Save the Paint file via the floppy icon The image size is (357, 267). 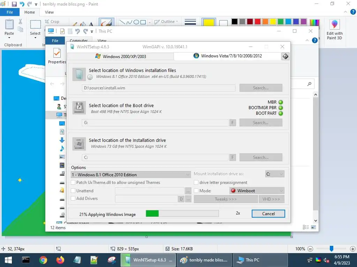click(14, 4)
